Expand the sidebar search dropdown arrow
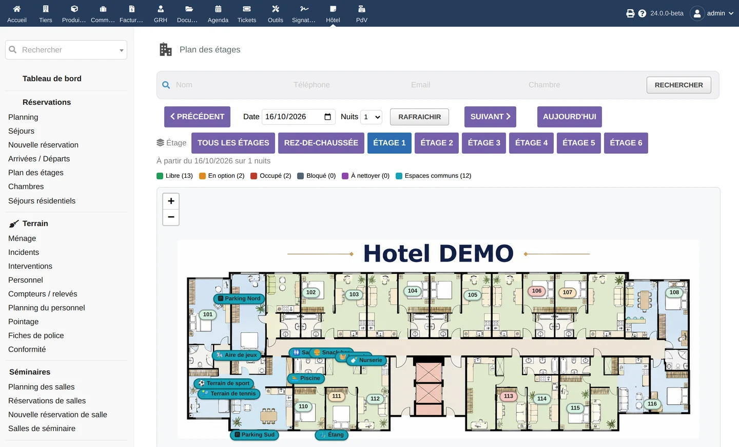Image resolution: width=739 pixels, height=447 pixels. [122, 50]
